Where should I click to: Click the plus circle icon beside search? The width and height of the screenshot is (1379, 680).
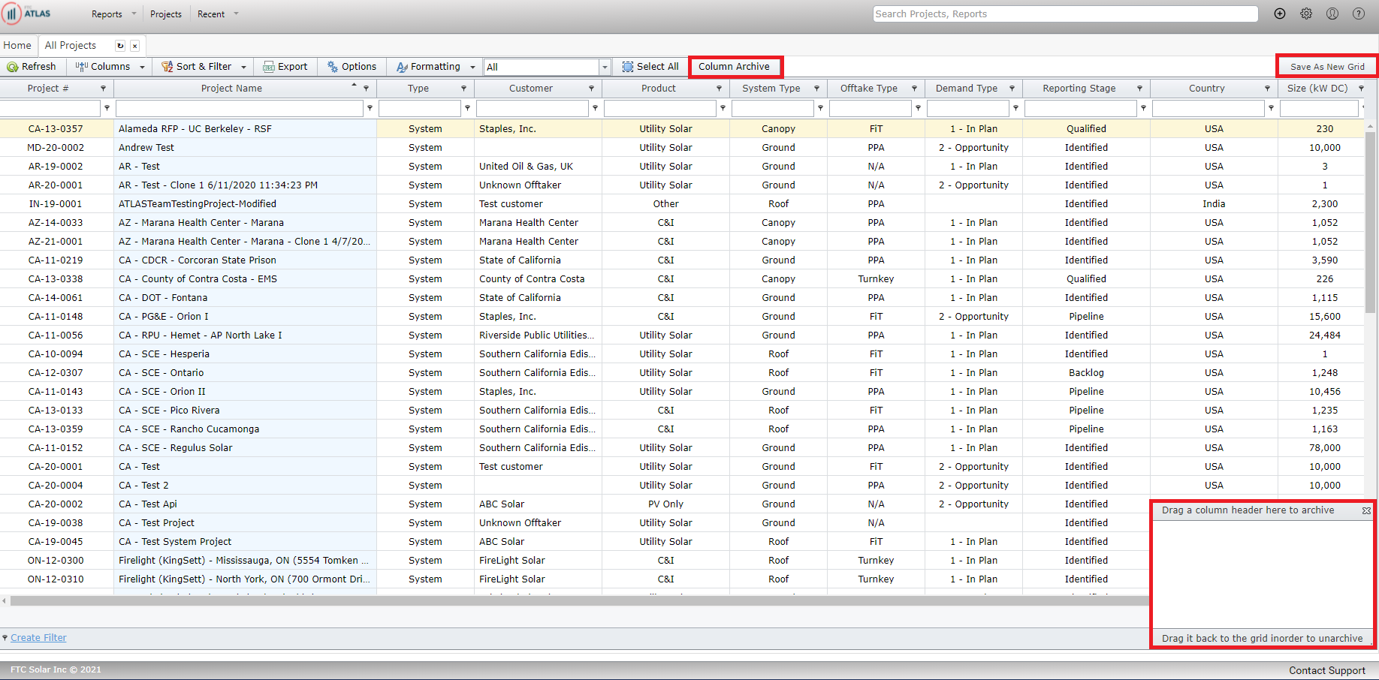tap(1280, 14)
